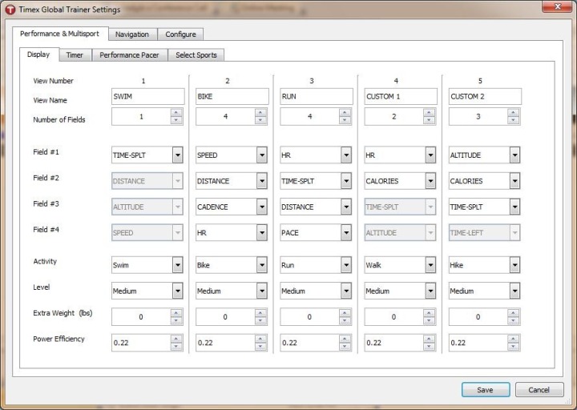The image size is (577, 410).
Task: Increase Number of Fields for view 5
Action: (x=514, y=113)
